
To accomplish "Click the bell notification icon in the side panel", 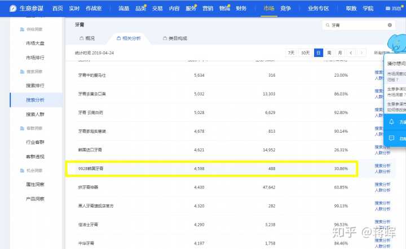I will (391, 121).
